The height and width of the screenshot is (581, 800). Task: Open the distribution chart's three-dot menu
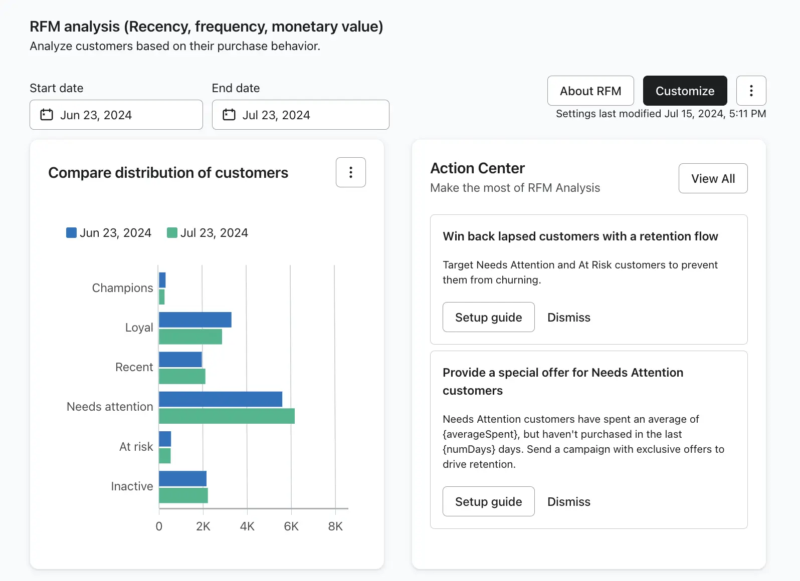pos(350,172)
